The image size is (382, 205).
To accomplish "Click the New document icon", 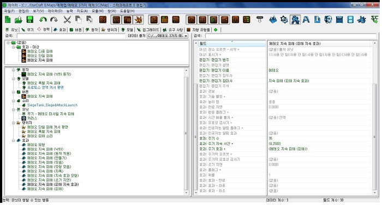I will pos(8,20).
